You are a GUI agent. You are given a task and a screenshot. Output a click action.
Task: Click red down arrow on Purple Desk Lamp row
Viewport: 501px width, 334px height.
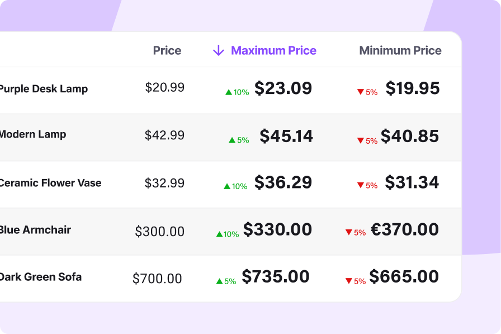pyautogui.click(x=360, y=92)
